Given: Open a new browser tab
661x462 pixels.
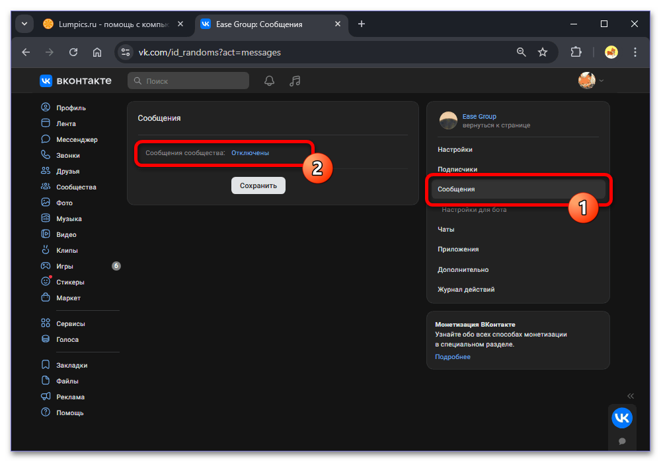Looking at the screenshot, I should 362,24.
